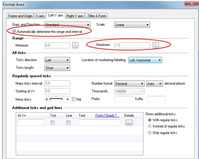The height and width of the screenshot is (159, 199).
Task: Select Only regular ticks option
Action: pyautogui.click(x=150, y=133)
